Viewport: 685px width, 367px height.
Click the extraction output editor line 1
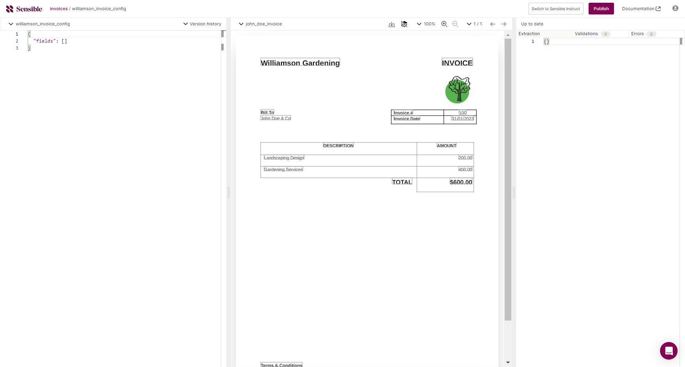point(546,41)
